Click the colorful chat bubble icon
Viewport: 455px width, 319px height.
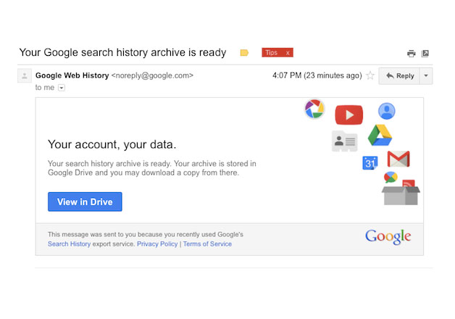pyautogui.click(x=391, y=177)
